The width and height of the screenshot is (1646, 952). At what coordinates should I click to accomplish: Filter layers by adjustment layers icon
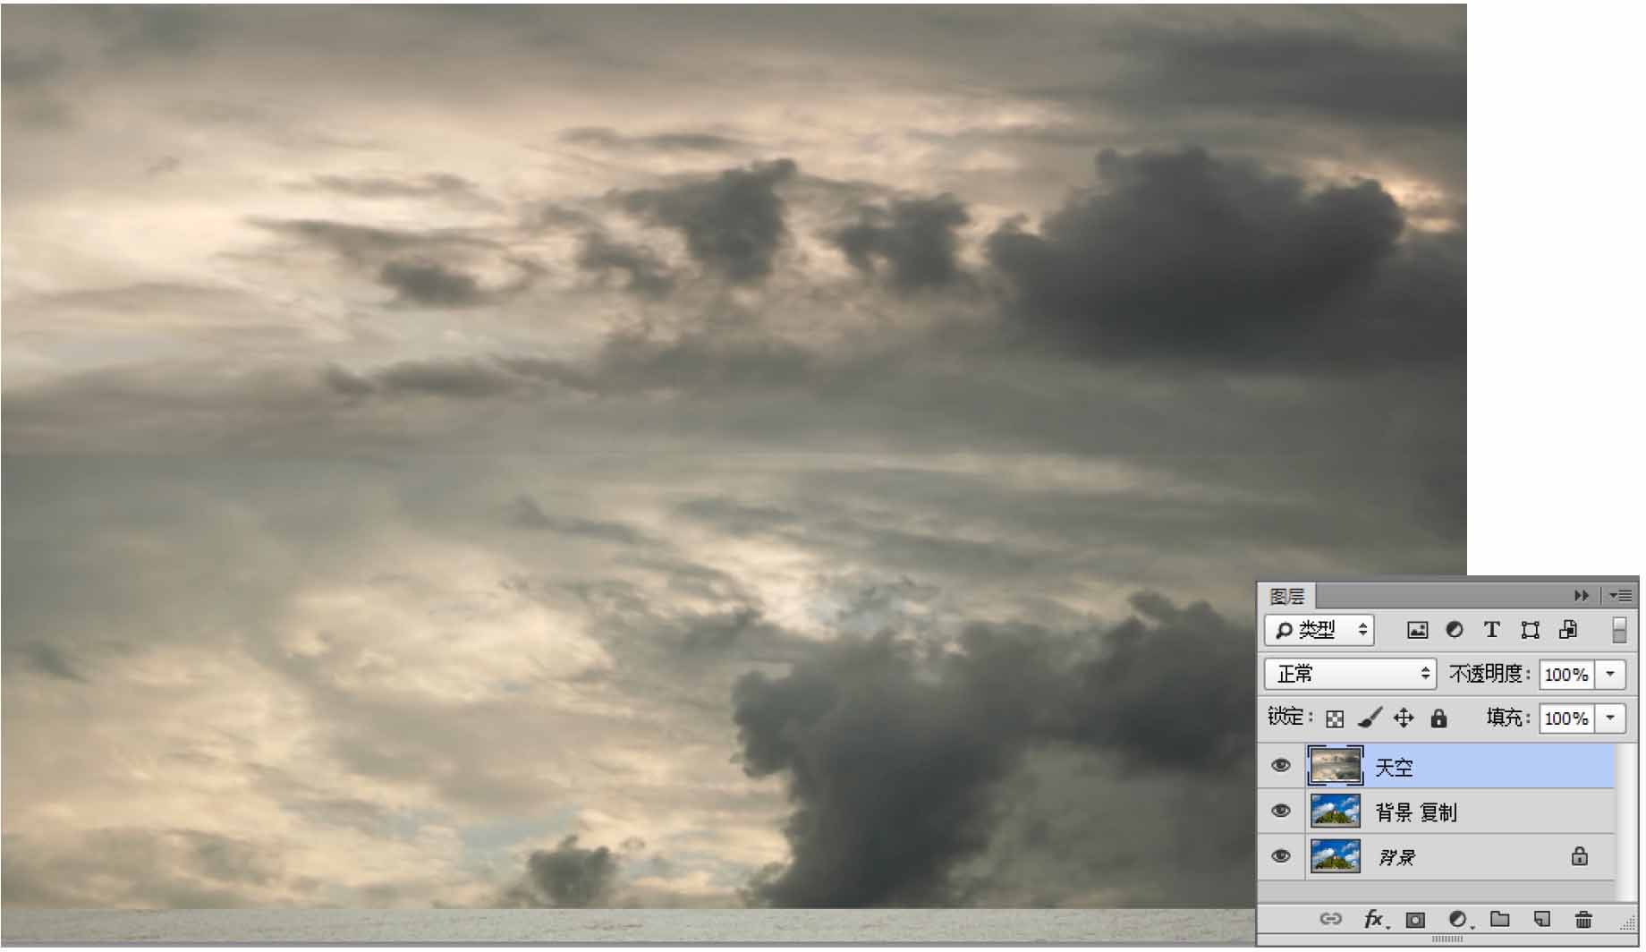click(x=1455, y=630)
